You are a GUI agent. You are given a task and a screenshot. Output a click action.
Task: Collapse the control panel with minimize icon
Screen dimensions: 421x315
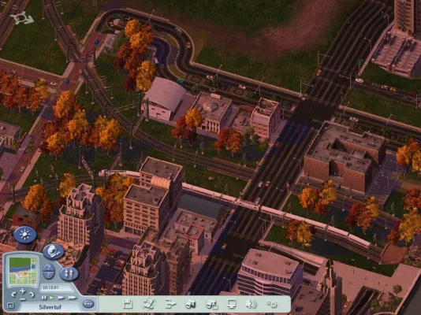pos(10,305)
